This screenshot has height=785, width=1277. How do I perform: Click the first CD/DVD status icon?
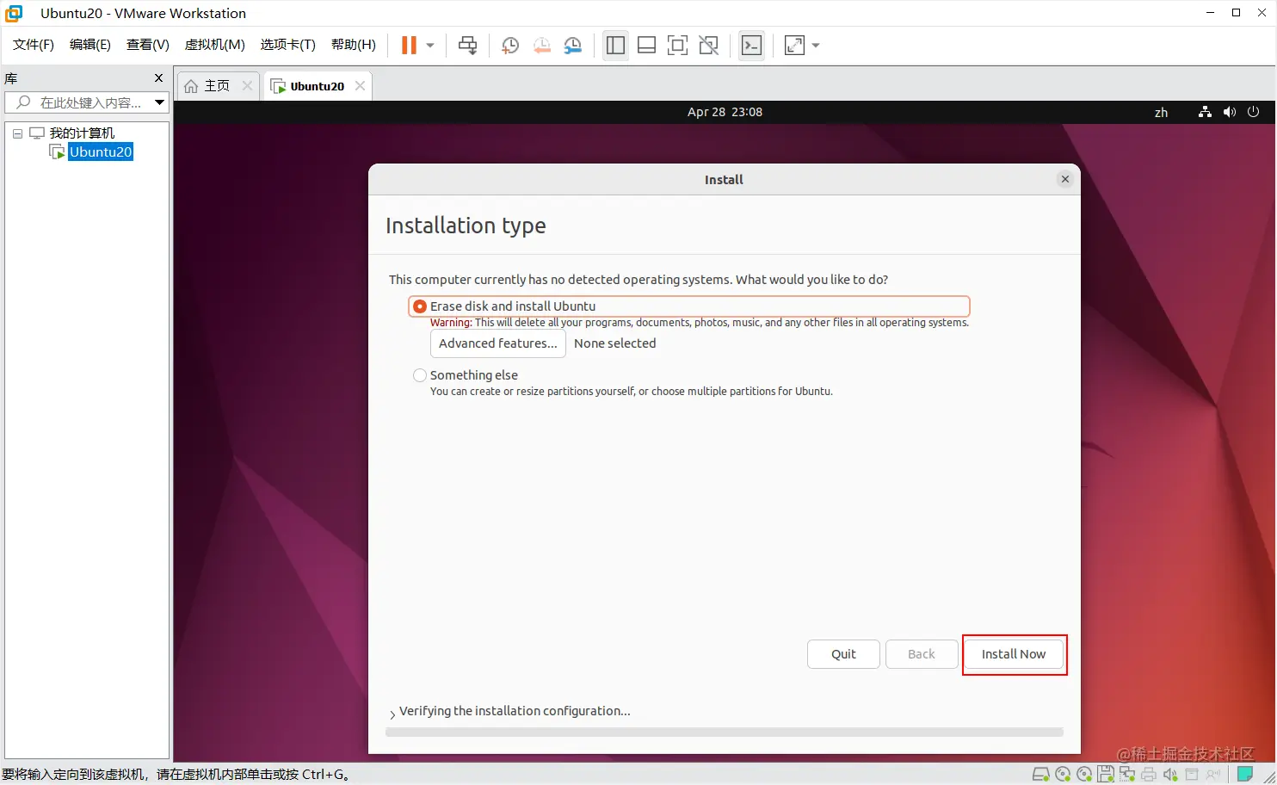point(1063,775)
